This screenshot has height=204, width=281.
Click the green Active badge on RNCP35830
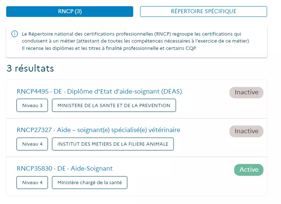(x=249, y=170)
